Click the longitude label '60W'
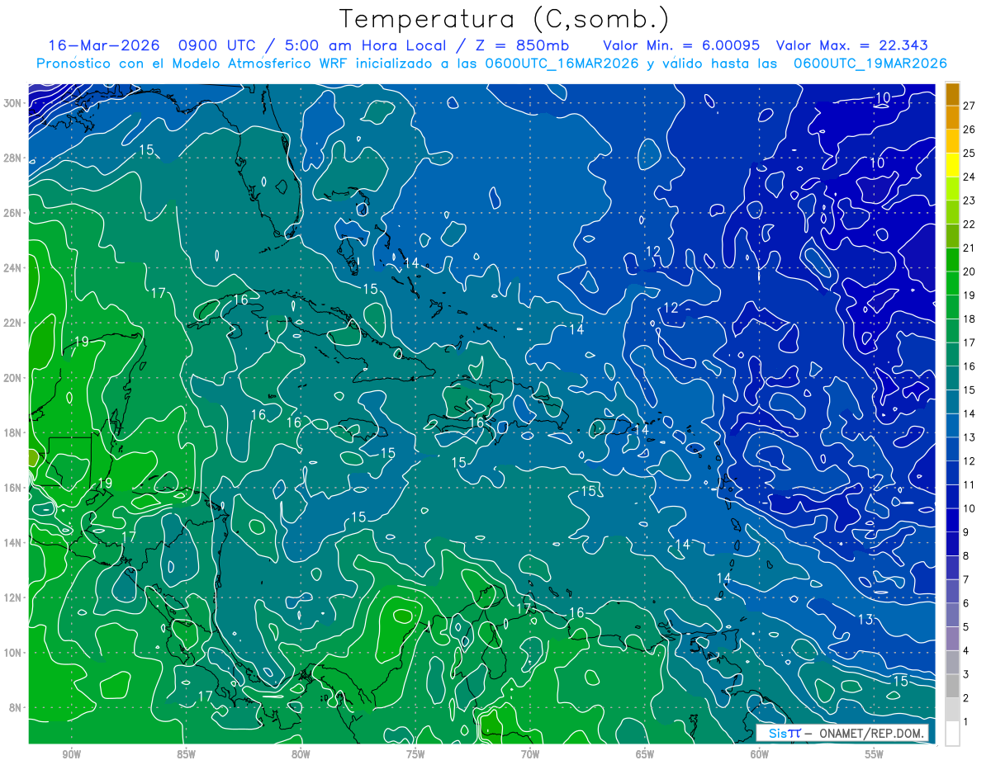The width and height of the screenshot is (991, 765). click(760, 754)
